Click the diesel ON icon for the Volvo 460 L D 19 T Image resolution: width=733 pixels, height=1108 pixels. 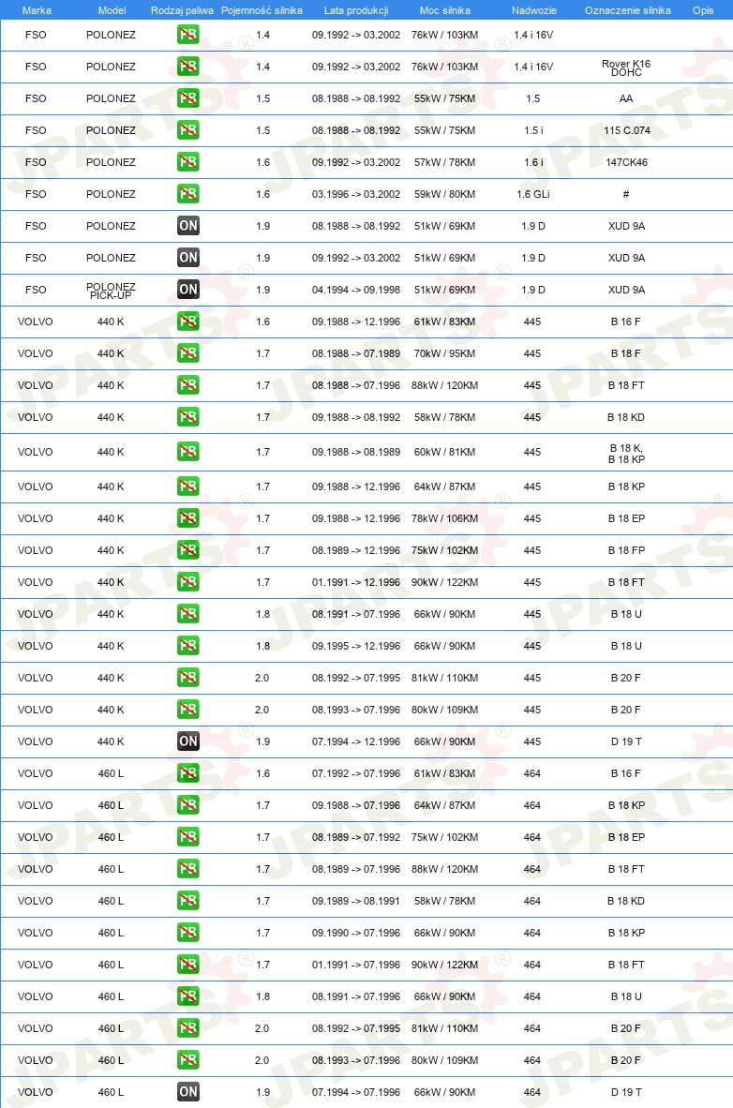coord(188,1091)
